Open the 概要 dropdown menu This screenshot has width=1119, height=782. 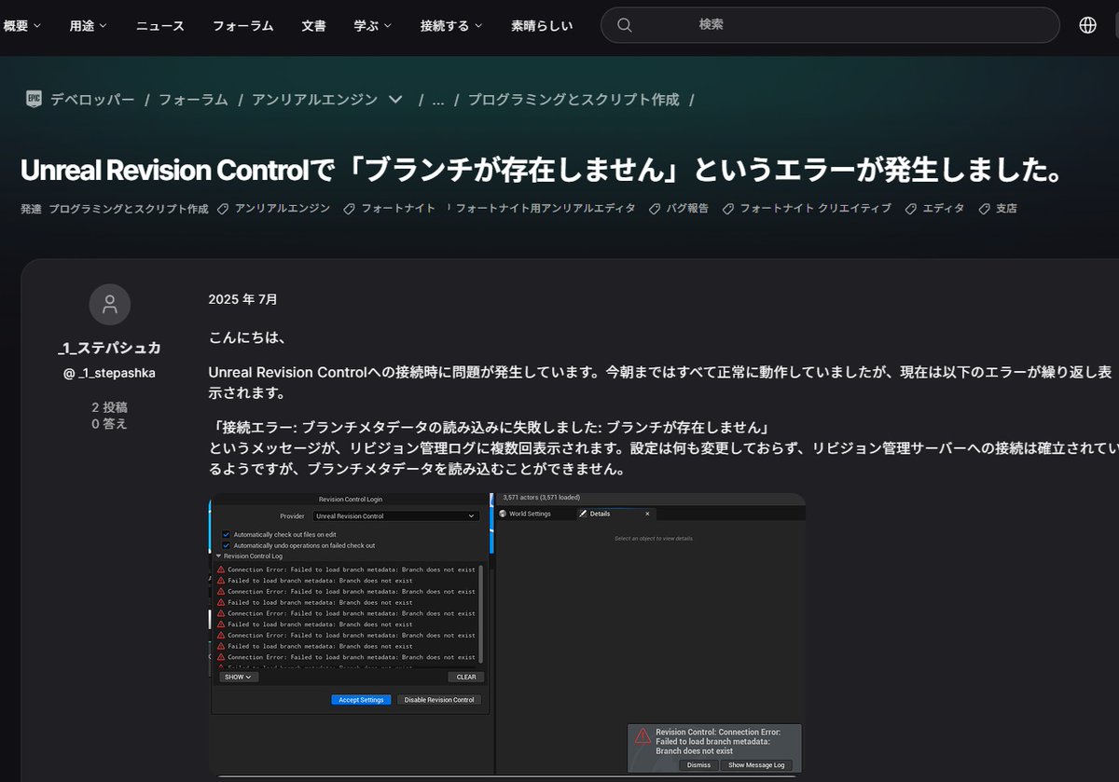[x=22, y=26]
